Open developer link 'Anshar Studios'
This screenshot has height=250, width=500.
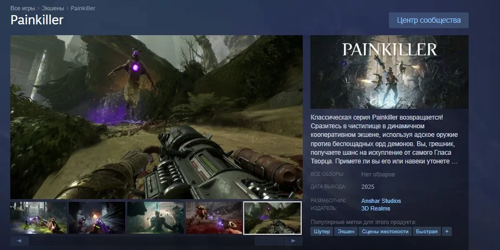tap(381, 201)
